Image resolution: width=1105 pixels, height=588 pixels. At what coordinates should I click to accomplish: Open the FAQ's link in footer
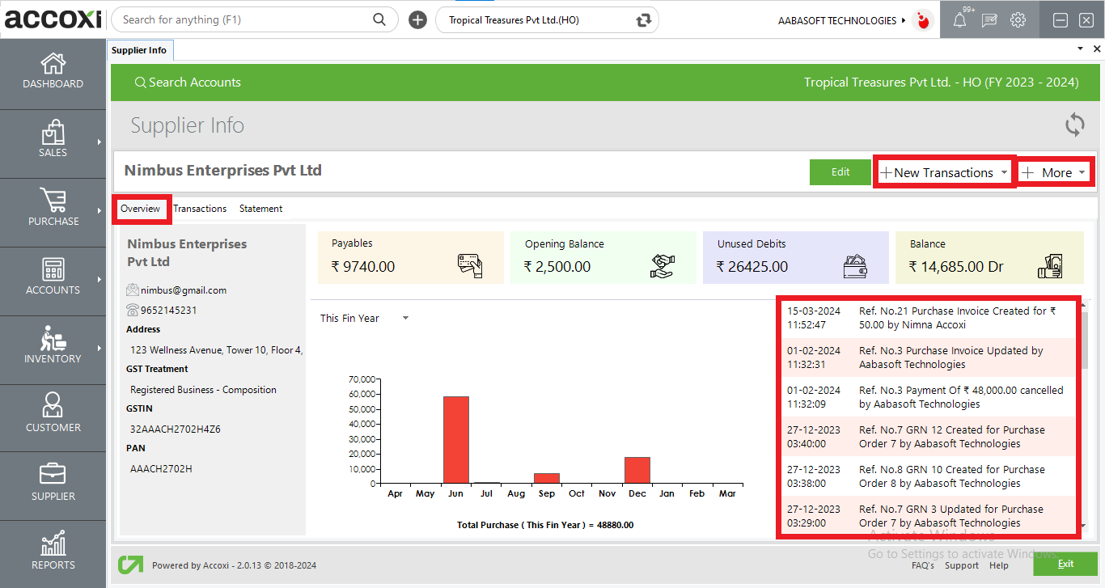pyautogui.click(x=923, y=565)
